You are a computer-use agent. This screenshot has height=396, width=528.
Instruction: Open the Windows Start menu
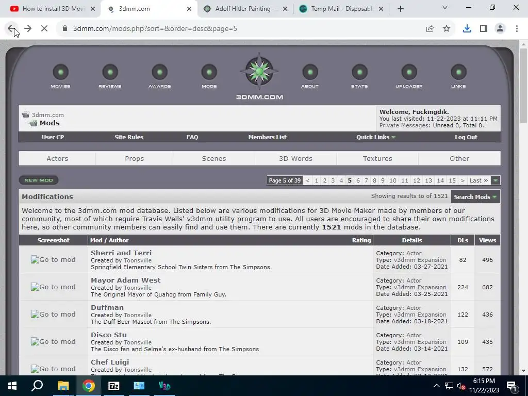click(x=12, y=386)
